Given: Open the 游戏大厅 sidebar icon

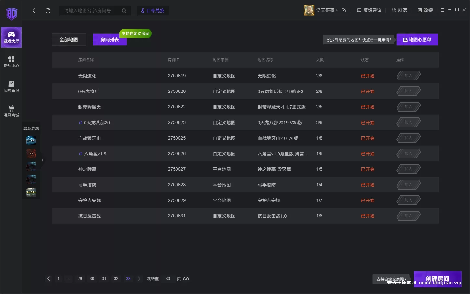Looking at the screenshot, I should [11, 37].
